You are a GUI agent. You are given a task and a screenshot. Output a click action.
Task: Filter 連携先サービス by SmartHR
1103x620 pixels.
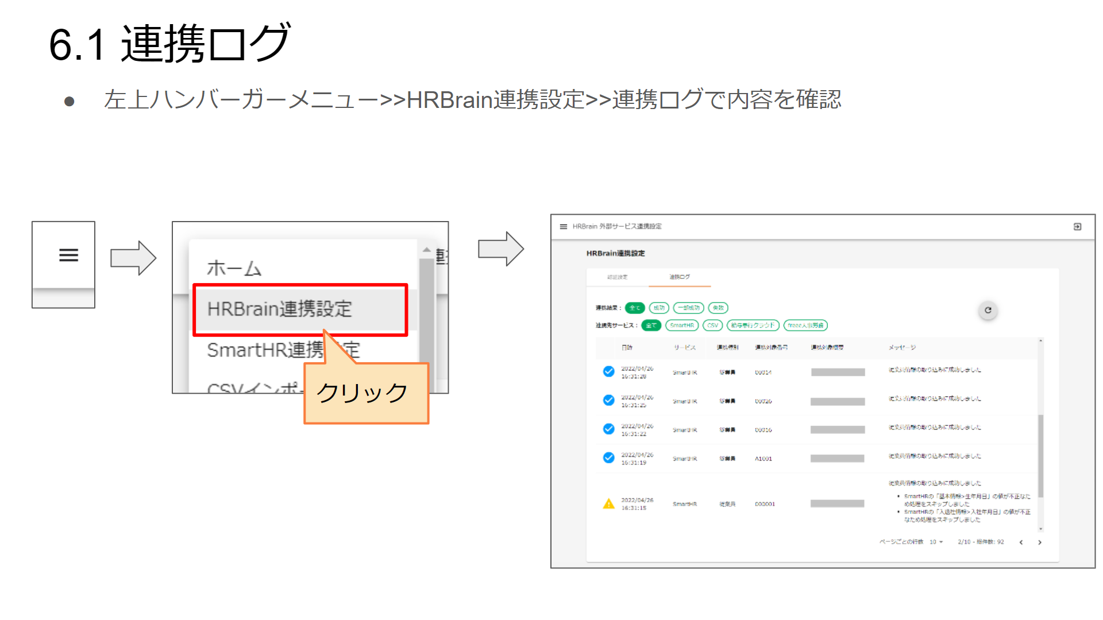(682, 325)
